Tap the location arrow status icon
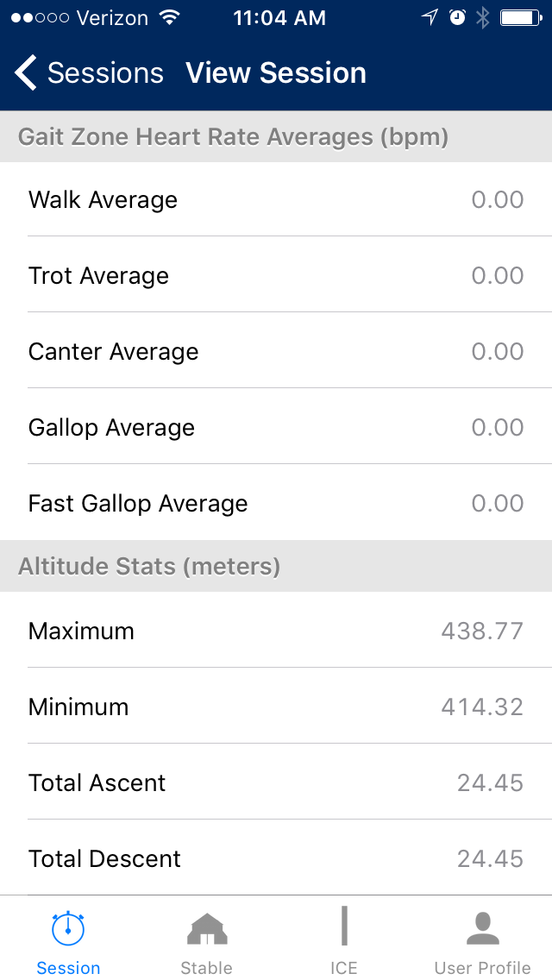 (430, 18)
